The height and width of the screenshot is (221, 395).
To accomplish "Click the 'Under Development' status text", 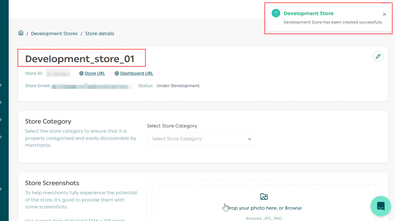I will (x=178, y=86).
